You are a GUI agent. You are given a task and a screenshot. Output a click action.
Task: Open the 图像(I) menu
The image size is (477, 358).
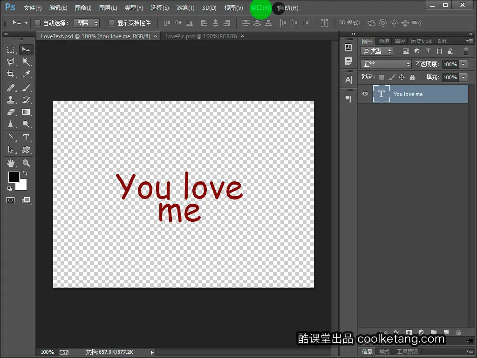[x=83, y=8]
